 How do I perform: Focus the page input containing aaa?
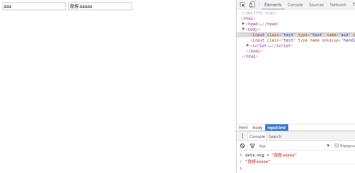point(34,6)
